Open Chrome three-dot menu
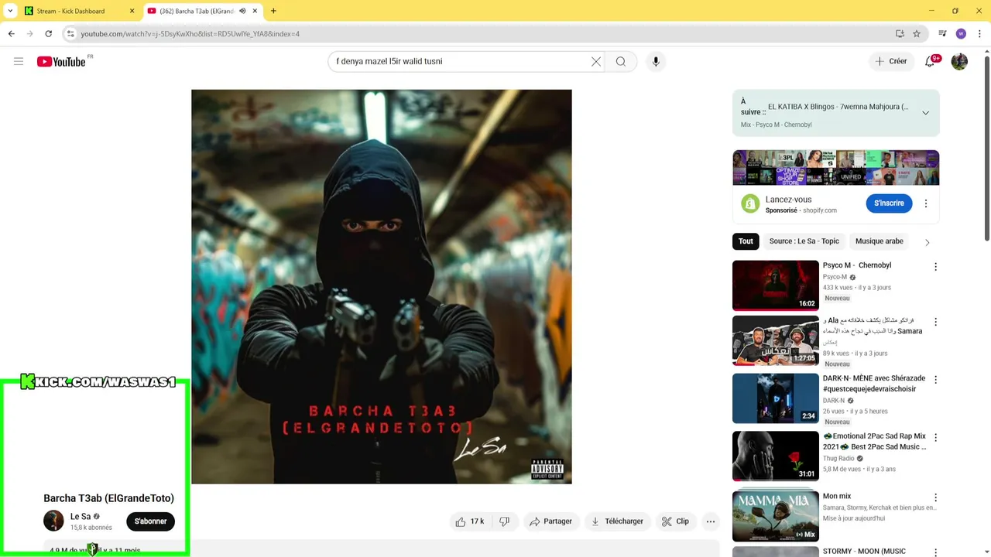The image size is (991, 557). [x=979, y=33]
